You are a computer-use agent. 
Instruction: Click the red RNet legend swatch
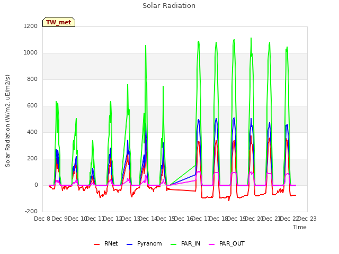tap(96, 244)
